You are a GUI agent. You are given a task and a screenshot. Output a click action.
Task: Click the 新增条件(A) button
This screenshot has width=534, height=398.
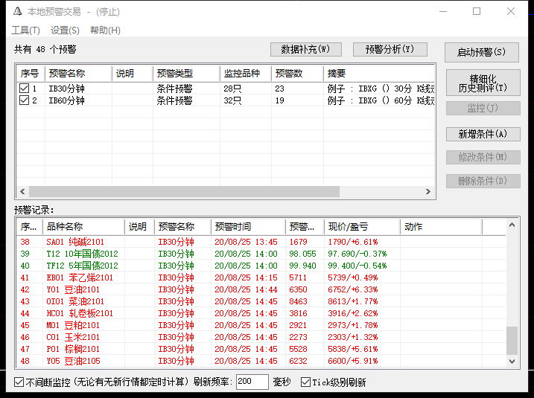click(x=481, y=134)
